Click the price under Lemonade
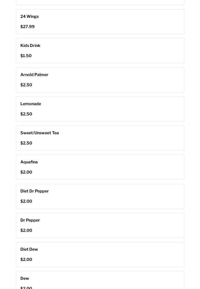 (26, 114)
